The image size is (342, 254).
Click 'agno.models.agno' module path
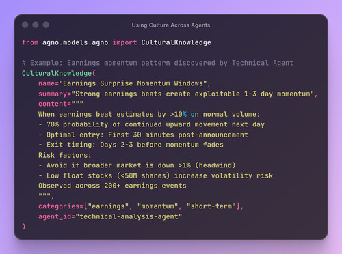click(x=75, y=42)
